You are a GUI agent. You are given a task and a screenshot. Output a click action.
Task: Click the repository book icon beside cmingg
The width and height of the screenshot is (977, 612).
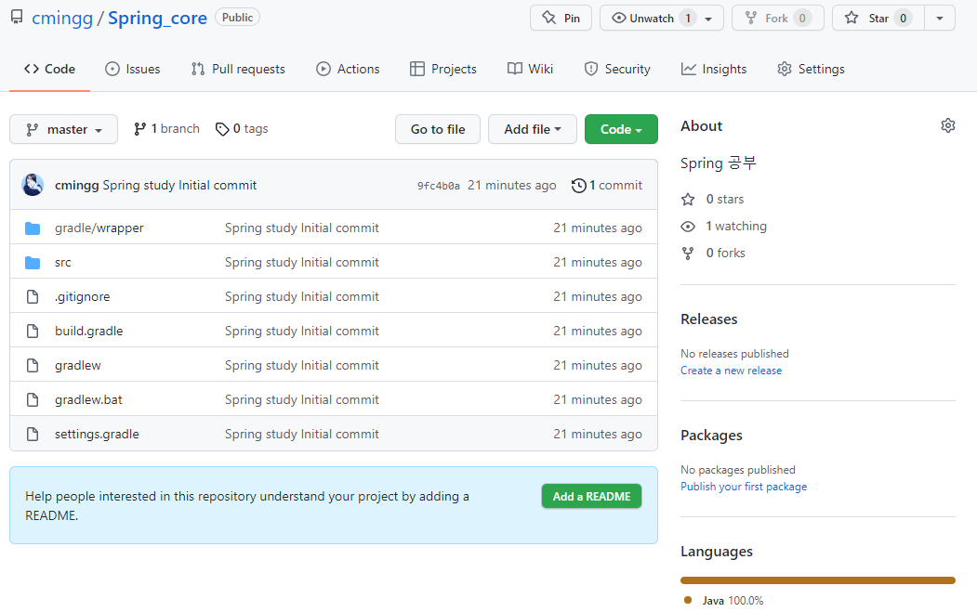(x=17, y=18)
